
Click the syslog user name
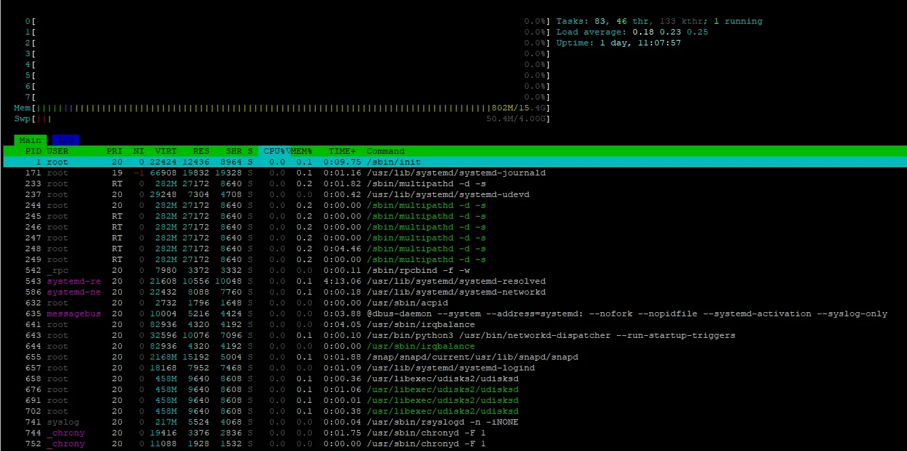pyautogui.click(x=62, y=422)
